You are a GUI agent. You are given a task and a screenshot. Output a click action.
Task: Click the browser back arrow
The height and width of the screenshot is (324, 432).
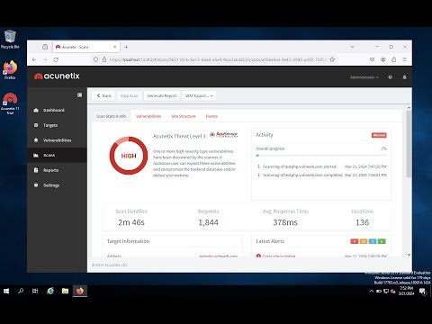(34, 59)
